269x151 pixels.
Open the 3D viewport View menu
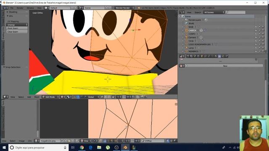[x=13, y=97]
